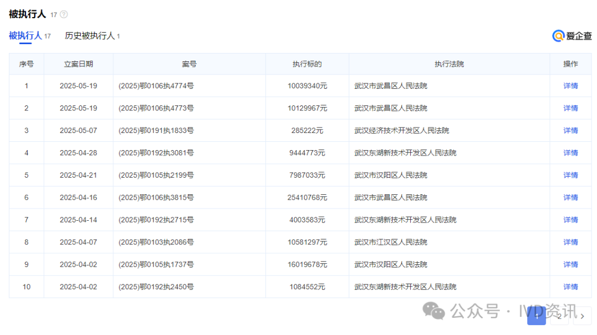Viewport: 597px width, 335px height.
Task: Select case number (2025)鄂0191执1833号
Action: [156, 130]
